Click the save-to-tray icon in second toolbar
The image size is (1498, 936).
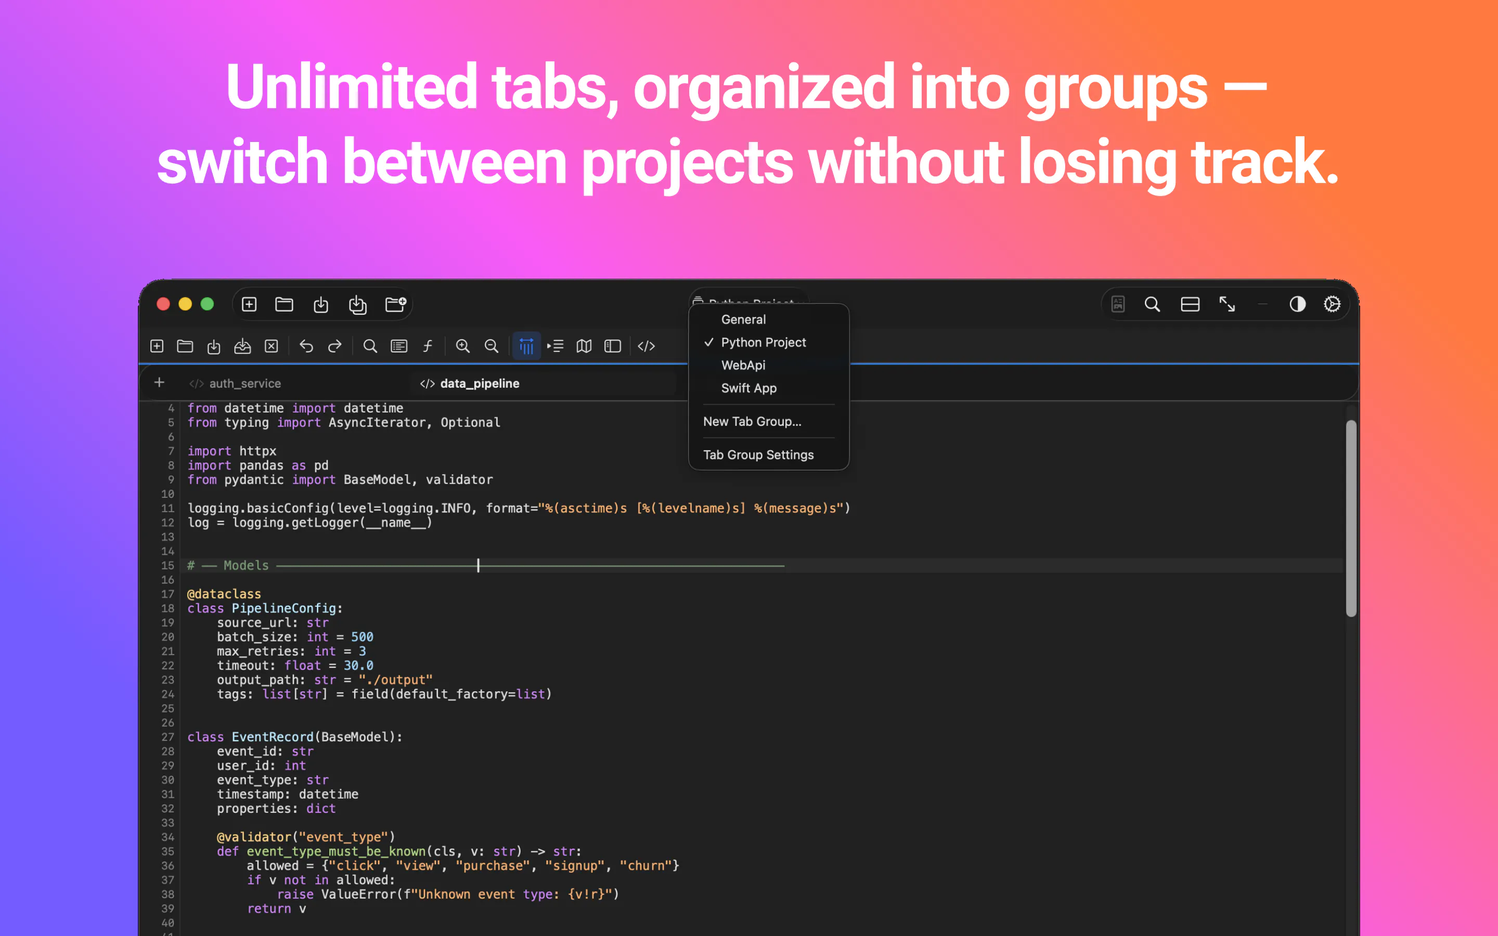tap(243, 346)
